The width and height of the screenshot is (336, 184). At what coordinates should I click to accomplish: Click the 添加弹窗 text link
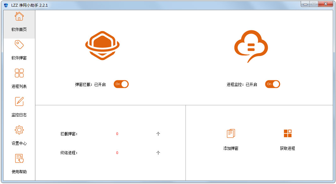point(231,148)
